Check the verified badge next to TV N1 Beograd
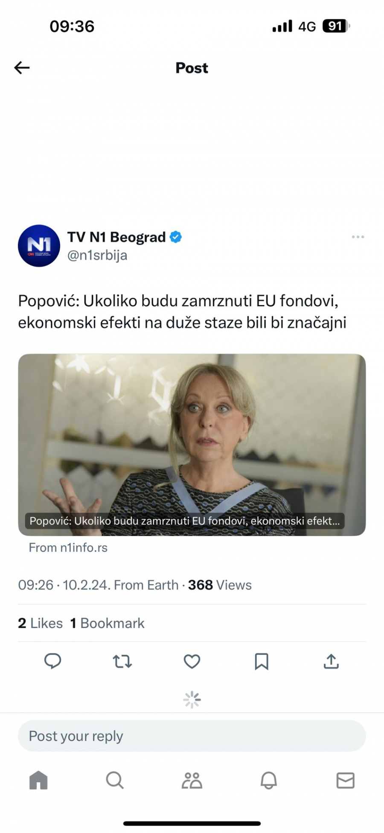 (x=176, y=236)
